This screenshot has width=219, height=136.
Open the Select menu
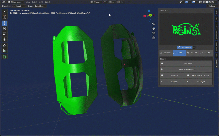click(34, 2)
